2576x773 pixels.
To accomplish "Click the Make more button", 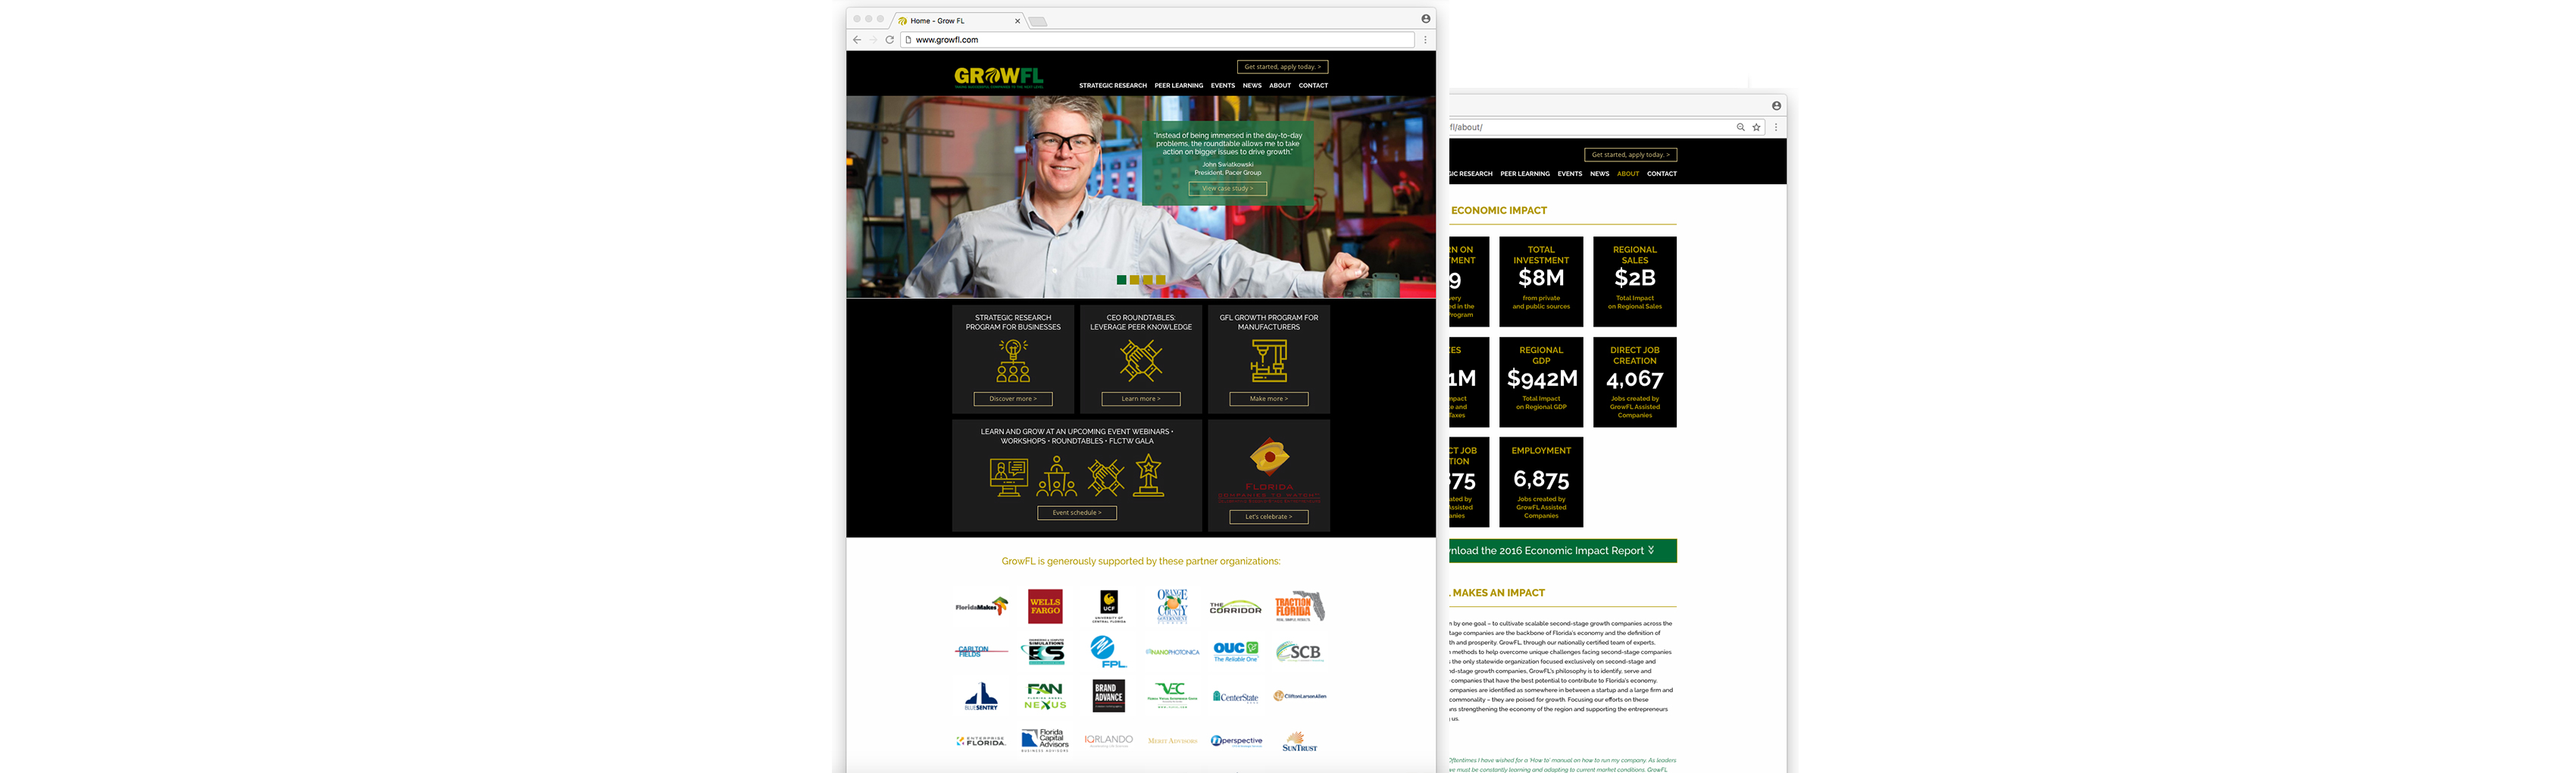I will [x=1269, y=399].
